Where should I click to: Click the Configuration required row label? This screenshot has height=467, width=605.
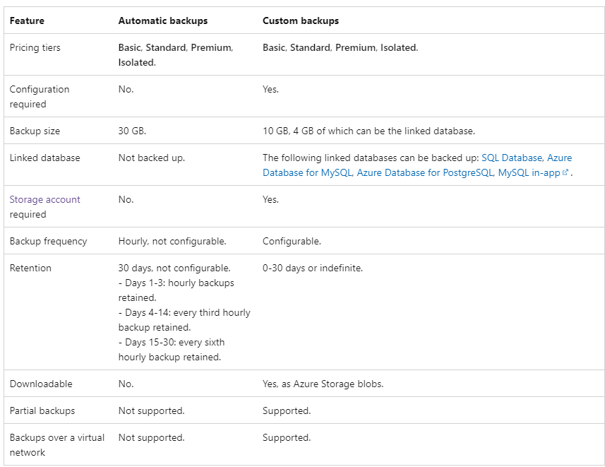(39, 96)
